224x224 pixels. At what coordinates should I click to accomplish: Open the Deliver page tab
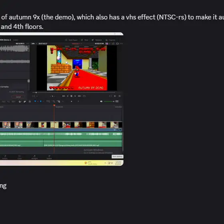coord(49,157)
